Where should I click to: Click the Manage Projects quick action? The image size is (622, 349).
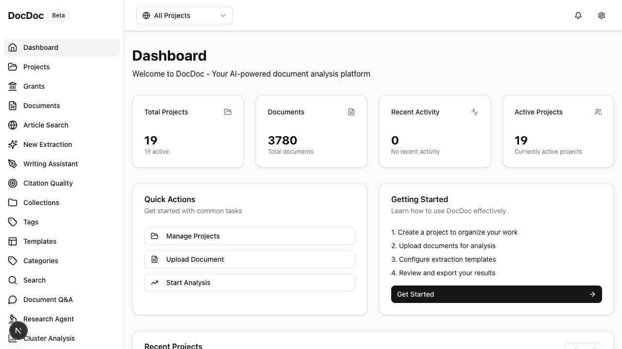click(250, 236)
